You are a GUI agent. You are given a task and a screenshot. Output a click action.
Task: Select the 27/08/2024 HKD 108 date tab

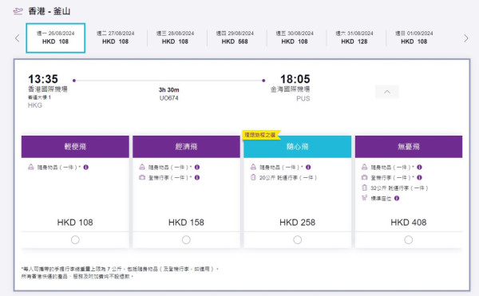click(116, 37)
